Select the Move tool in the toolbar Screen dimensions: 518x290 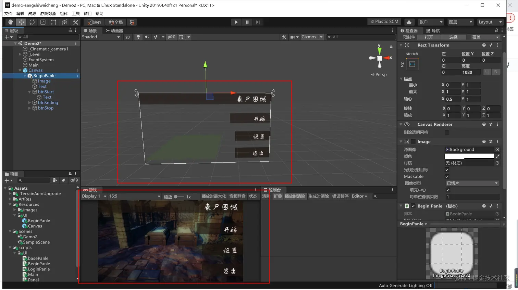[21, 22]
